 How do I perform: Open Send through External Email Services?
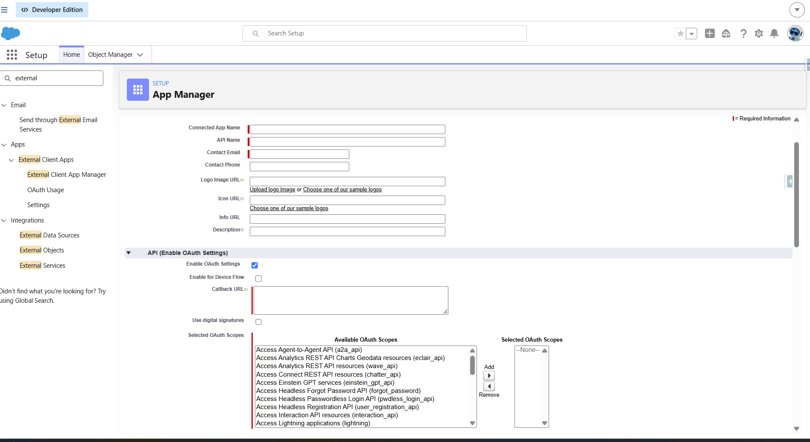[x=58, y=125]
